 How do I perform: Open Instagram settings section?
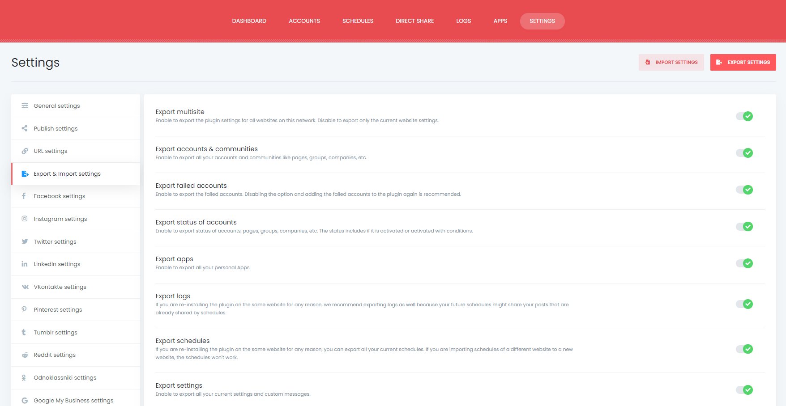coord(76,219)
